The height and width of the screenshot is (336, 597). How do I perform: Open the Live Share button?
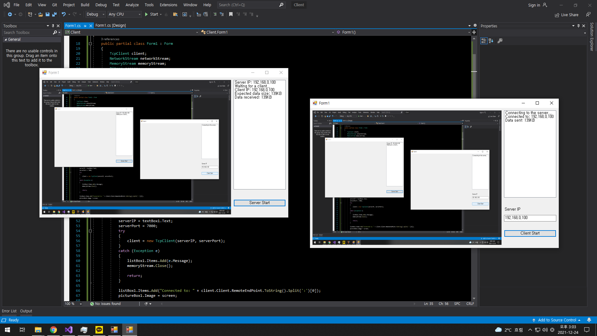click(x=567, y=15)
